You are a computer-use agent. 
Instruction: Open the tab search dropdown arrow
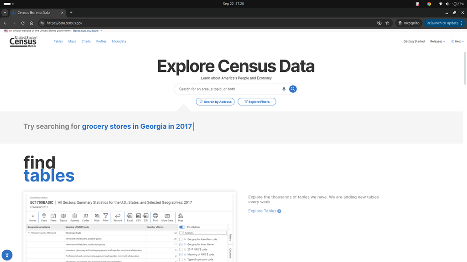(5, 12)
